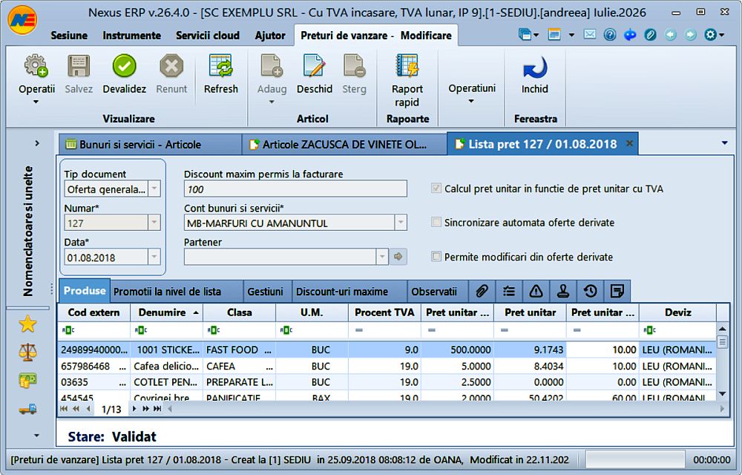This screenshot has height=475, width=742.
Task: Click the Adaug new article icon
Action: pos(272,66)
